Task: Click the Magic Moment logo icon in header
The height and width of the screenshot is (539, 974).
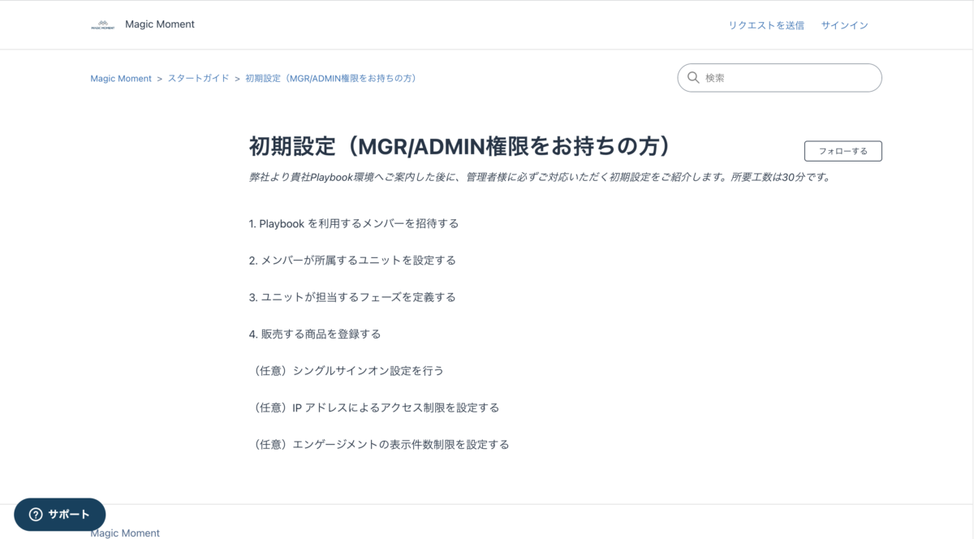Action: [x=103, y=25]
